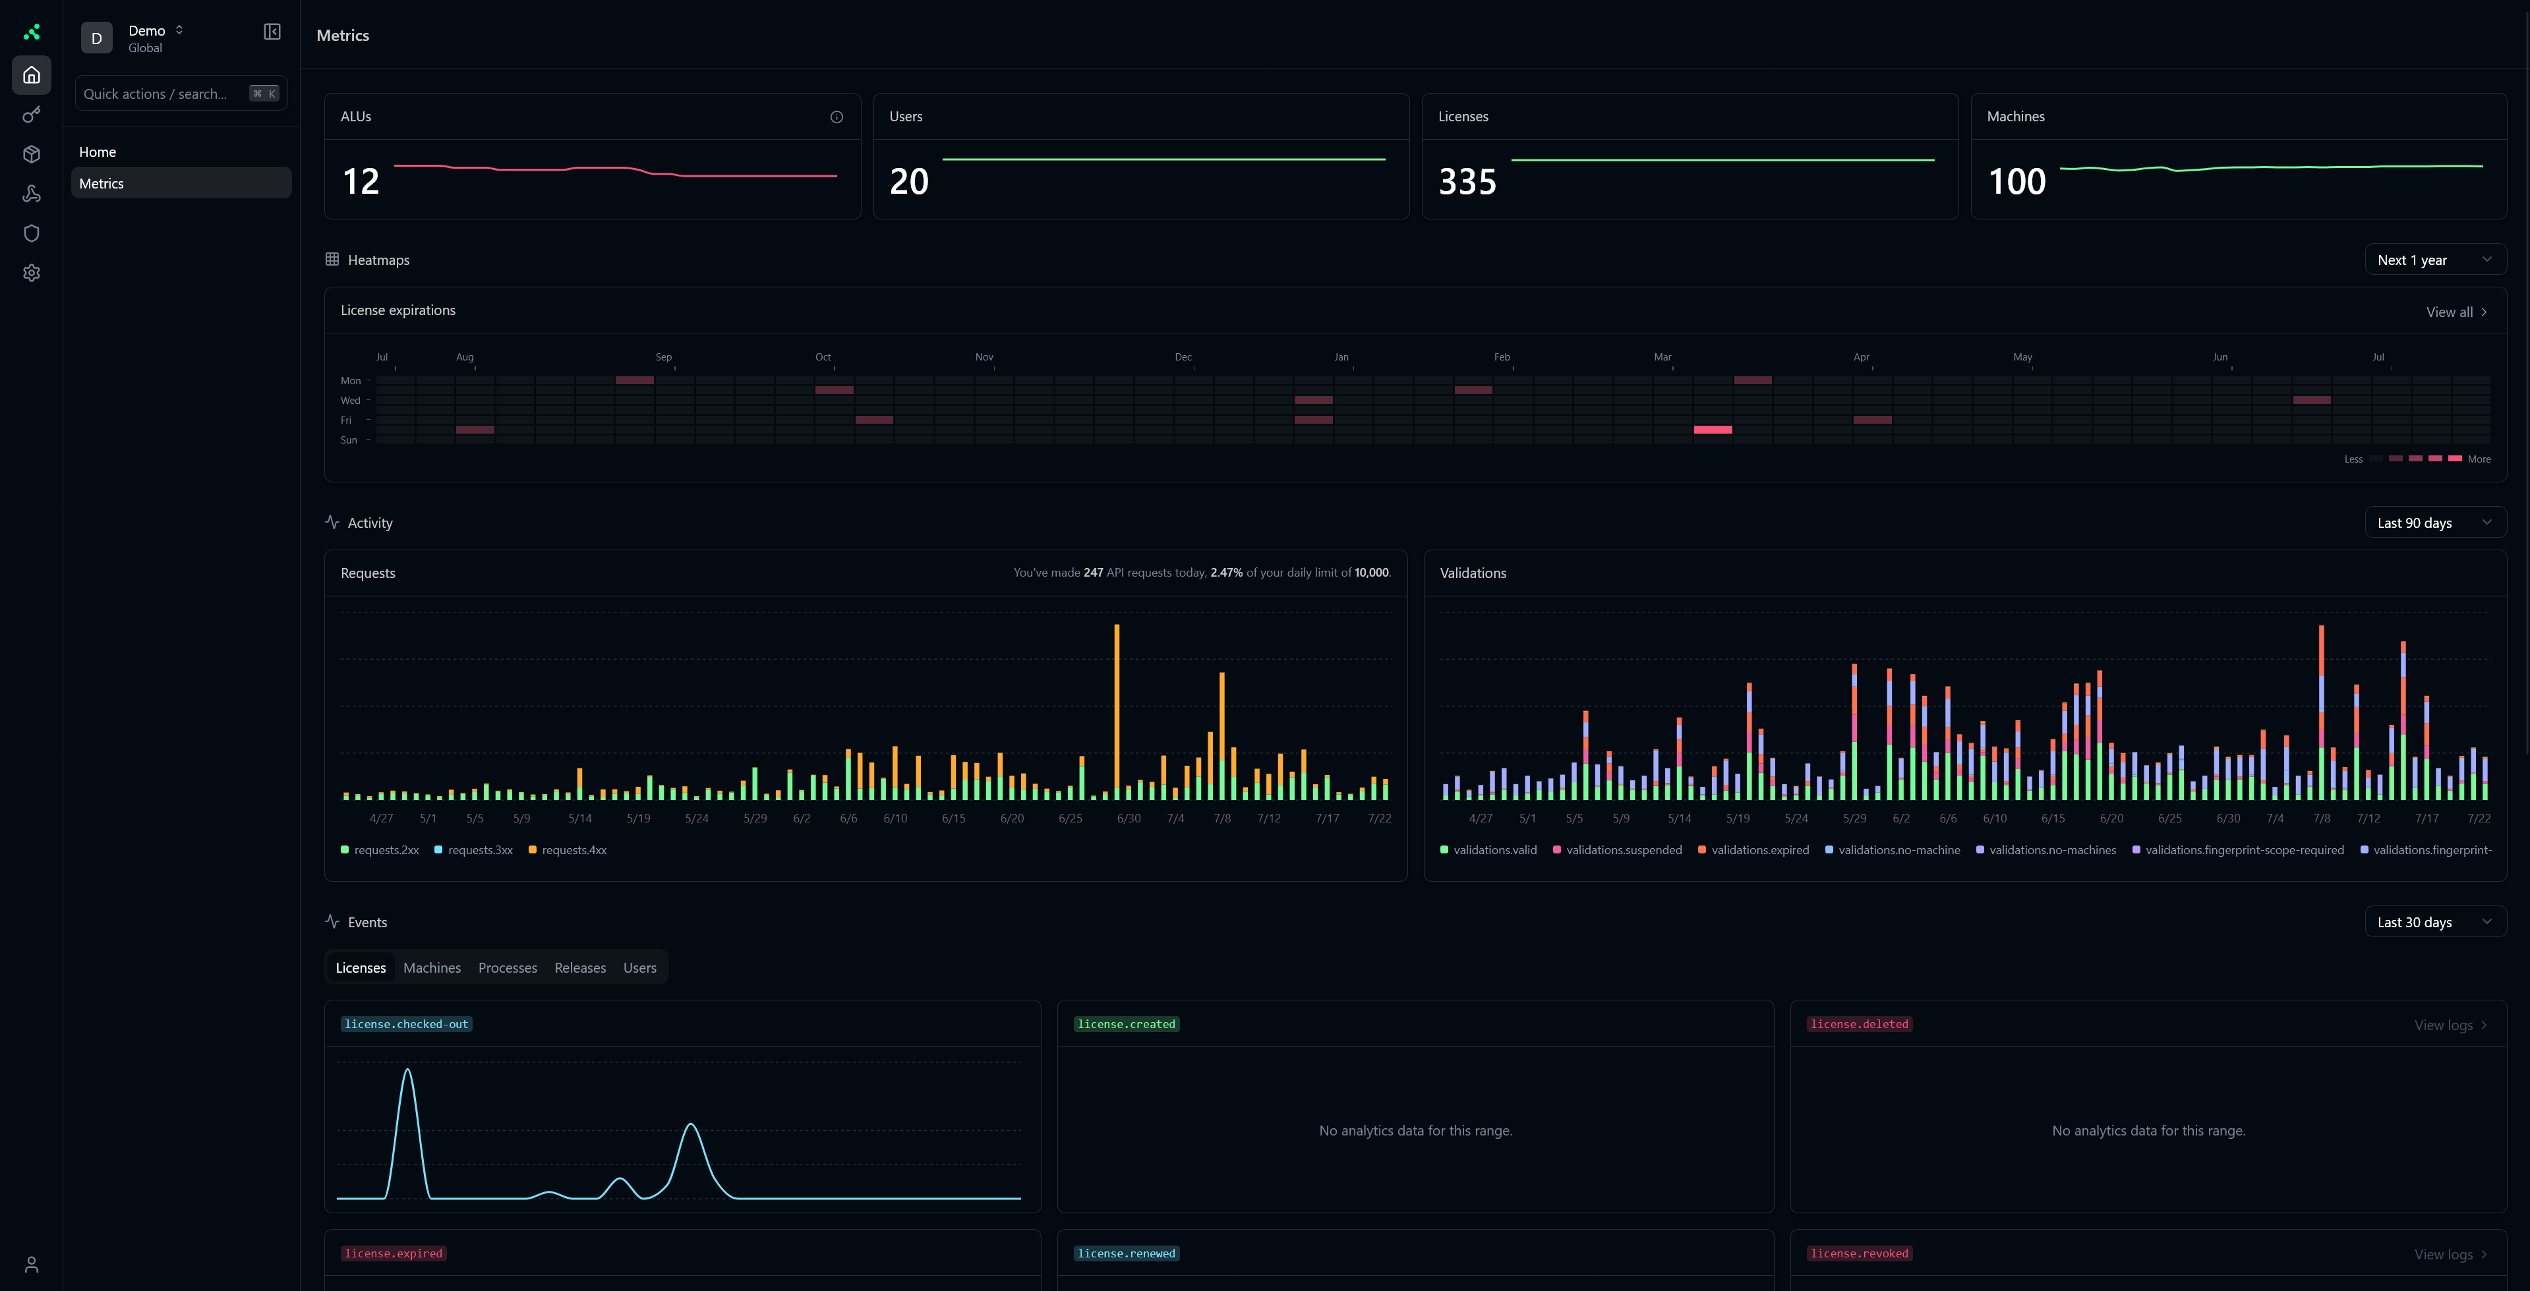Collapse the sidebar panel icon
Image resolution: width=2530 pixels, height=1291 pixels.
click(272, 32)
